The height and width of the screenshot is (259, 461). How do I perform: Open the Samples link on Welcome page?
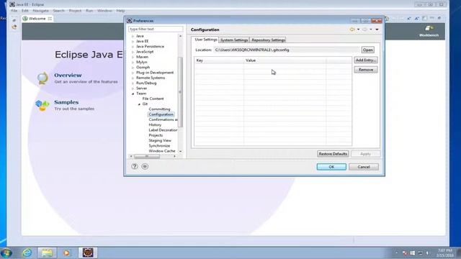pyautogui.click(x=66, y=102)
